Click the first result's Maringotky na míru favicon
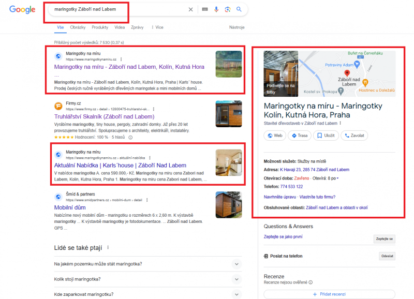Viewport: 414px width, 299px height. pyautogui.click(x=58, y=56)
